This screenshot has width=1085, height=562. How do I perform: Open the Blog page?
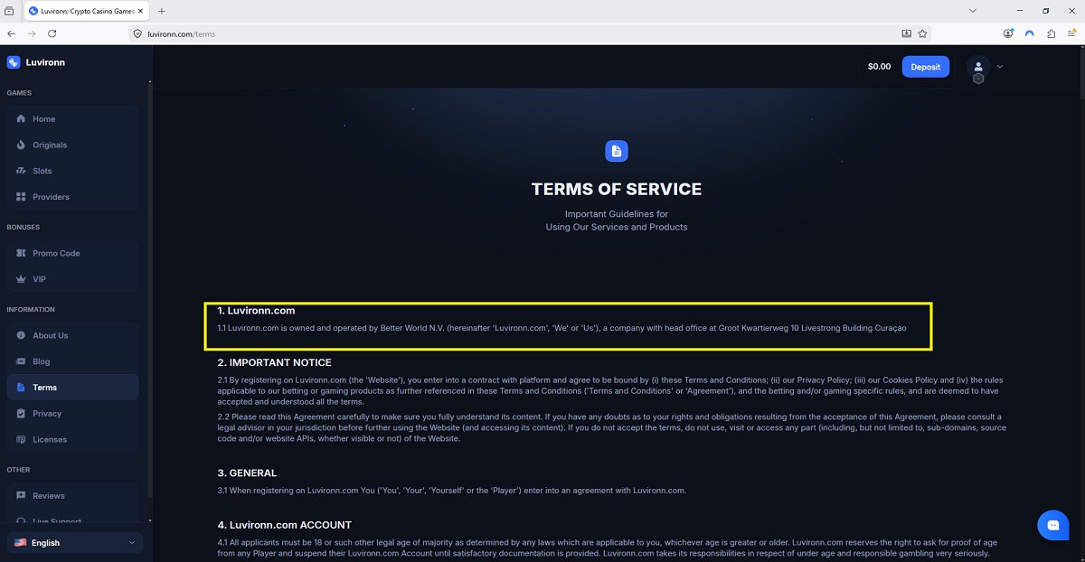(x=72, y=361)
